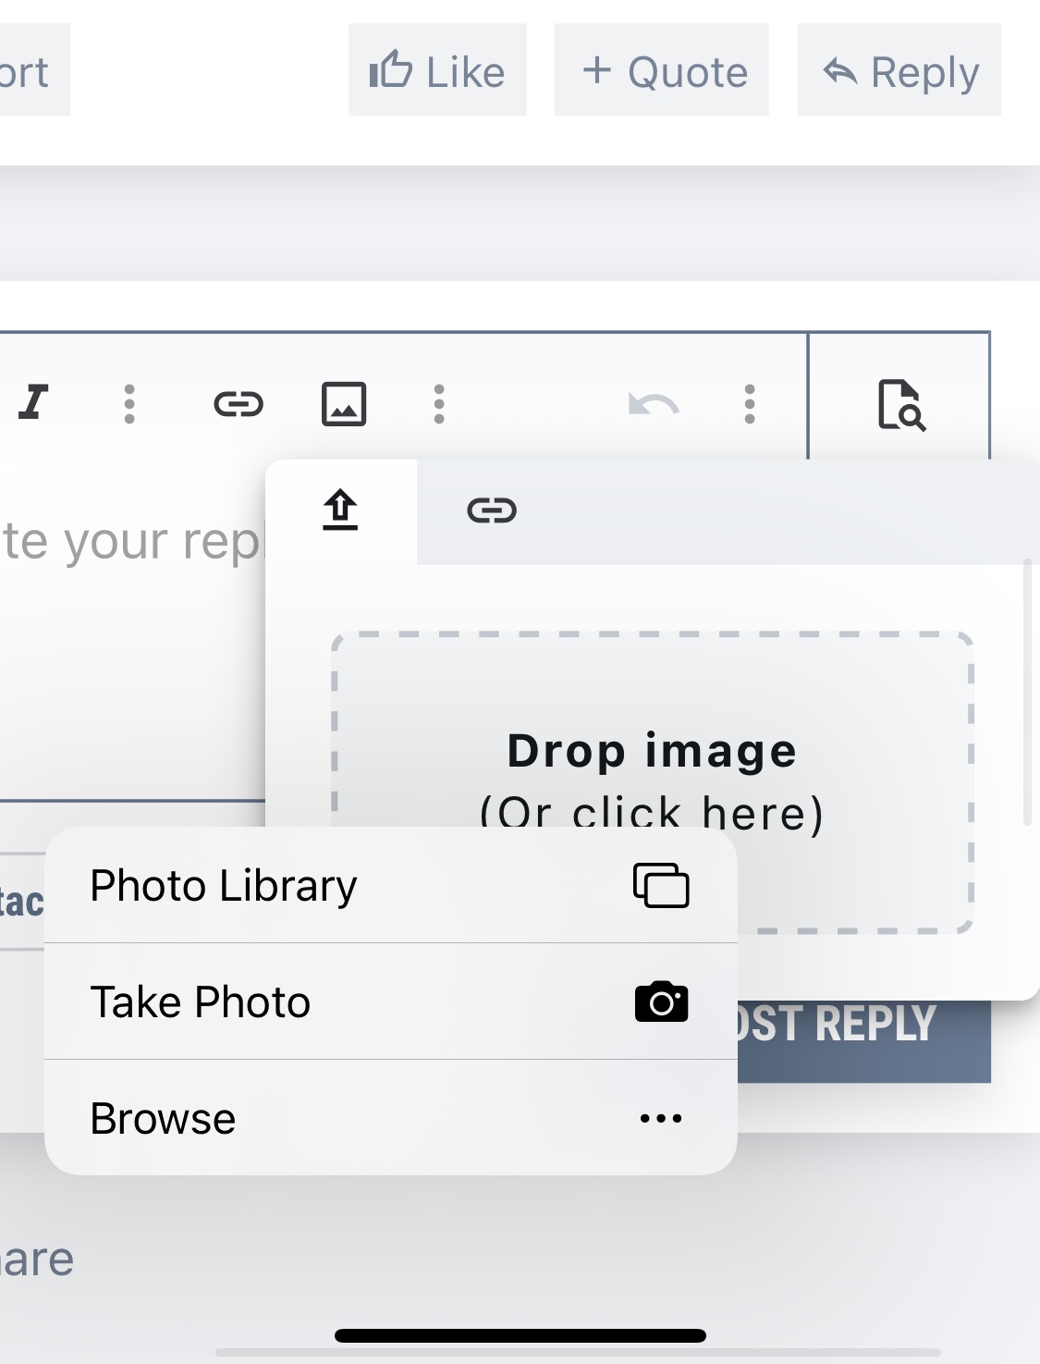
Task: Open the insert link tool in toolbar
Action: (x=239, y=404)
